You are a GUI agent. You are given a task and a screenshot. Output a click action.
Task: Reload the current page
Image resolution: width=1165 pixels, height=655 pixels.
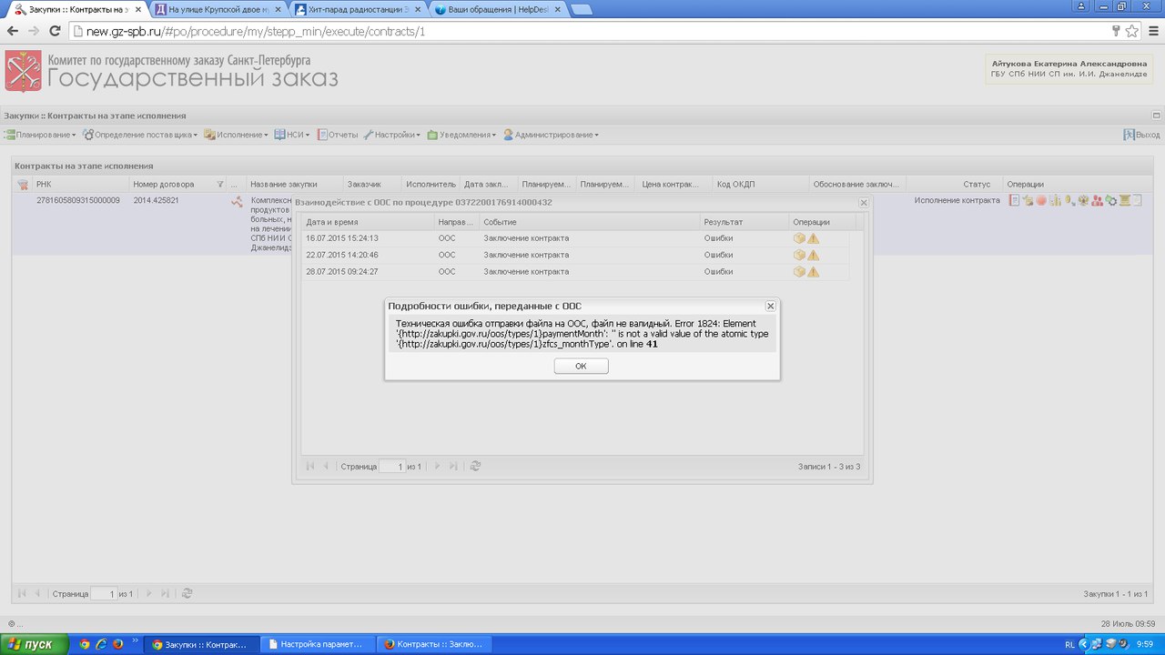pos(55,31)
